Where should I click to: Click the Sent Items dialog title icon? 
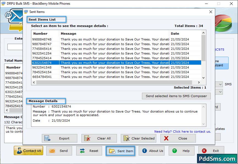coord(26,12)
